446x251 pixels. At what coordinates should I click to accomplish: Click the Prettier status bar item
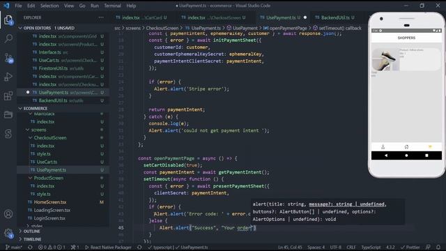pyautogui.click(x=410, y=248)
